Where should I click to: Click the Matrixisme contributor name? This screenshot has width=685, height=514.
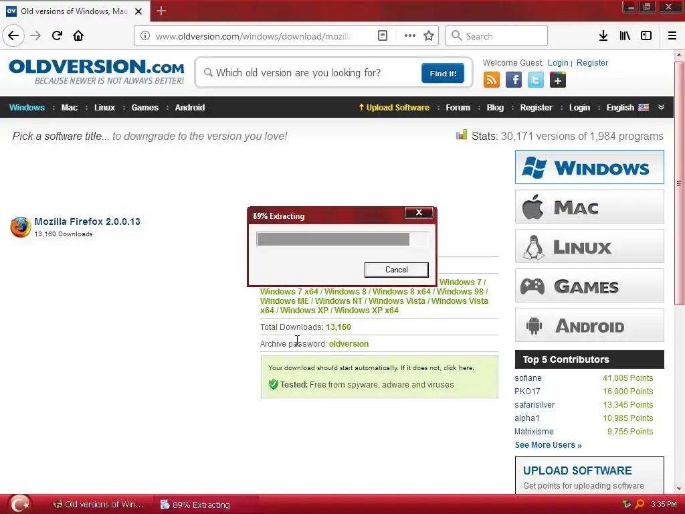click(x=534, y=432)
